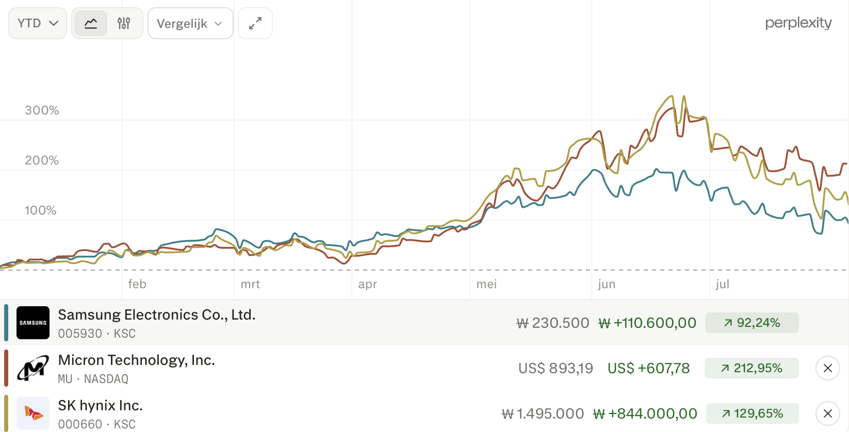
Task: Open the Vergelijk compare dropdown
Action: point(190,23)
